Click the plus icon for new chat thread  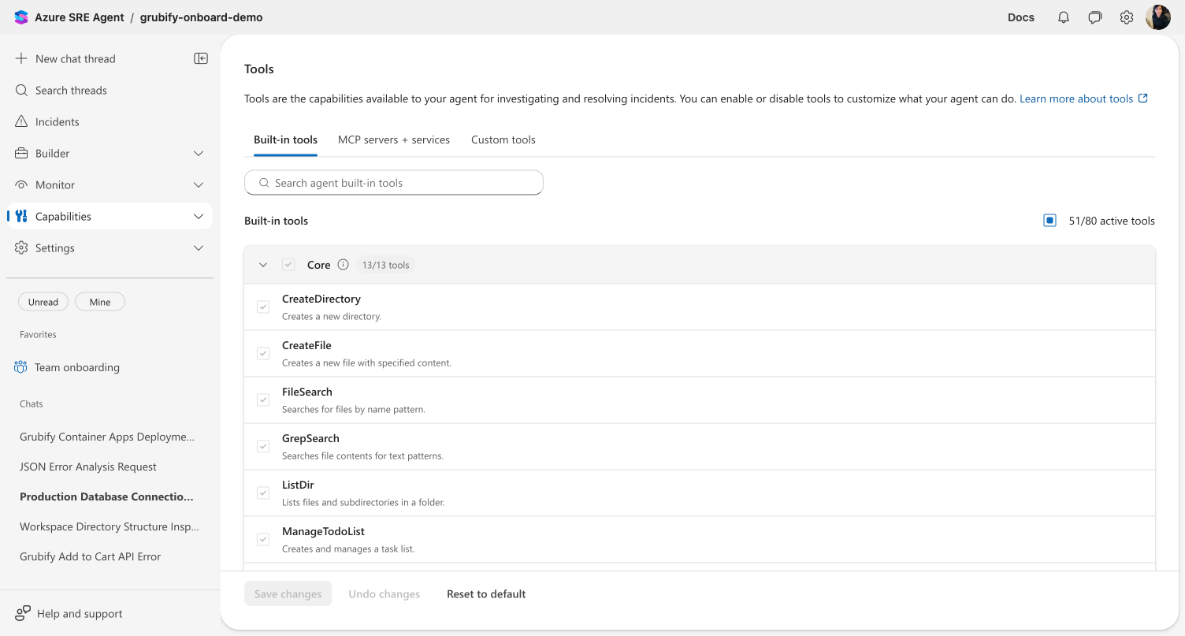(x=21, y=58)
